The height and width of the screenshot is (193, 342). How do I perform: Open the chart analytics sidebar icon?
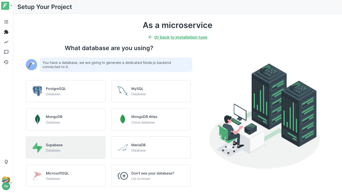6,42
